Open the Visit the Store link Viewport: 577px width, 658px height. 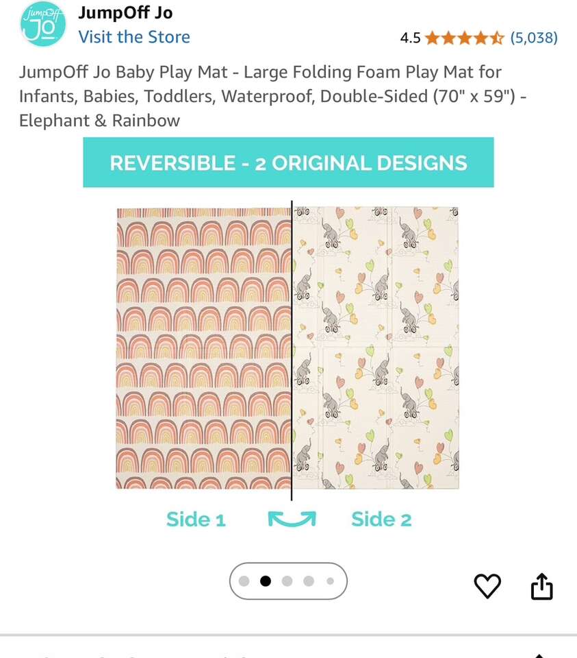tap(134, 37)
